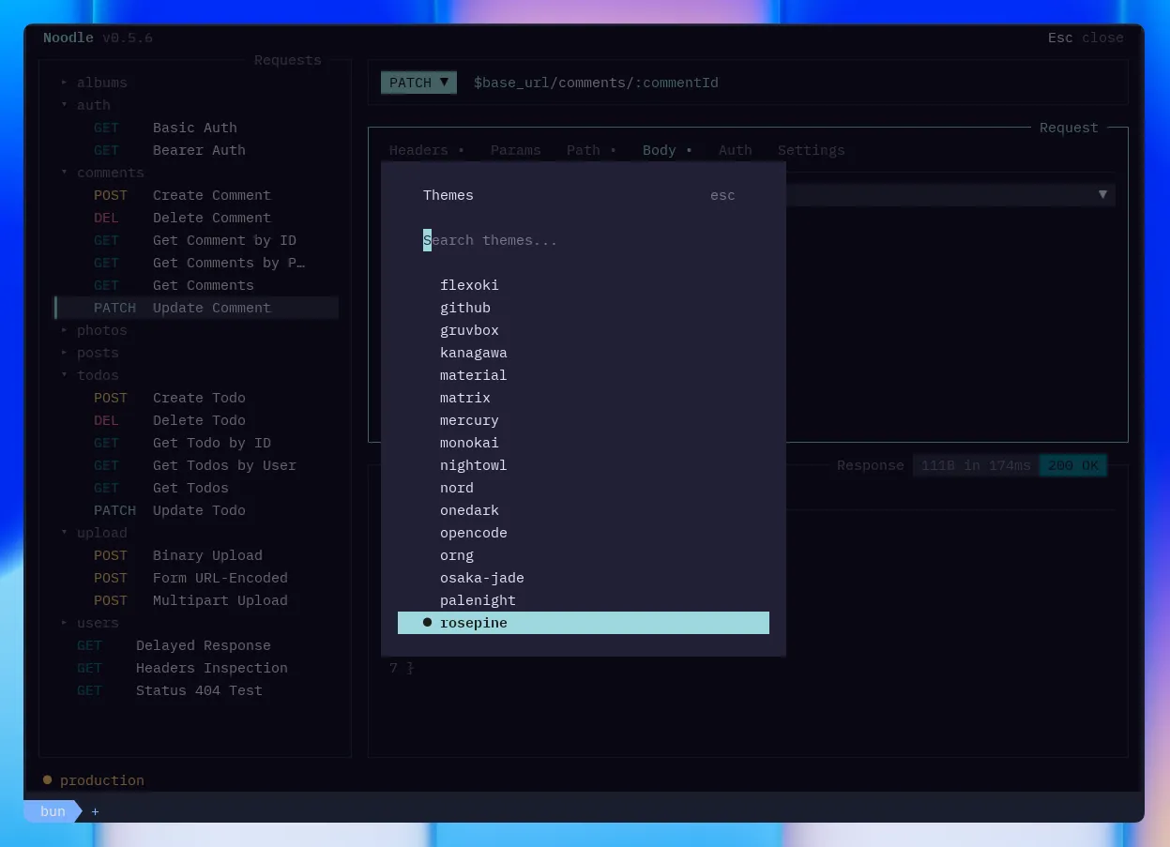
Task: Switch to the Params tab
Action: point(515,150)
